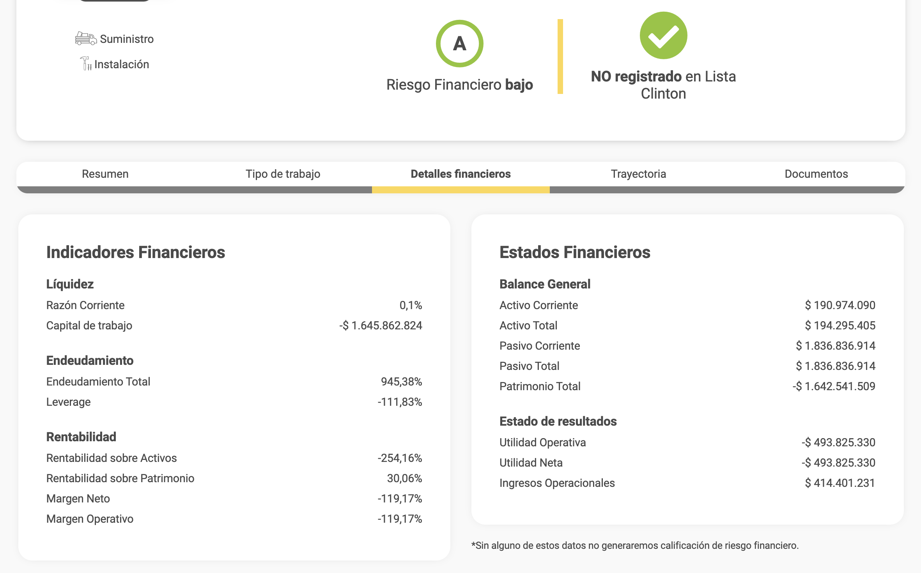The width and height of the screenshot is (921, 573).
Task: Click Riesgo Financiero bajo text
Action: (x=459, y=85)
